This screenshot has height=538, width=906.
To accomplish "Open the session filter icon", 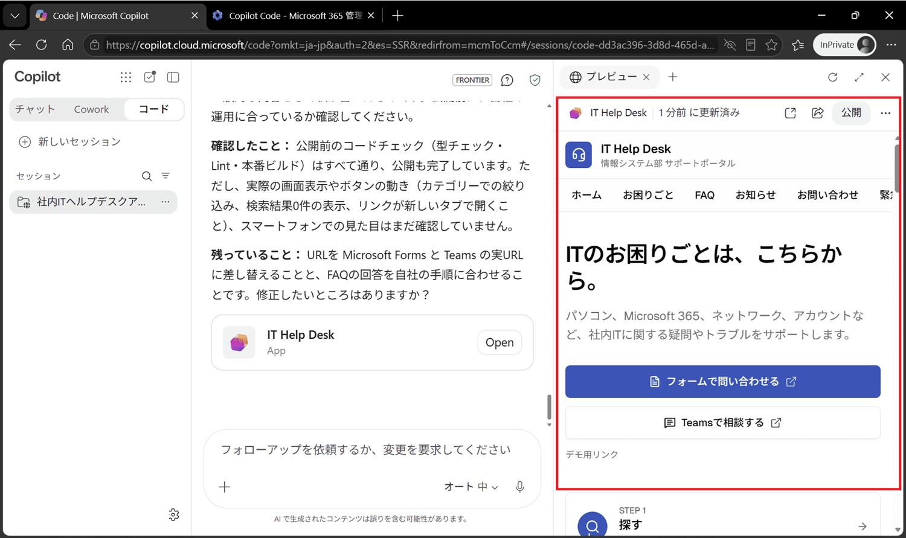I will 165,176.
